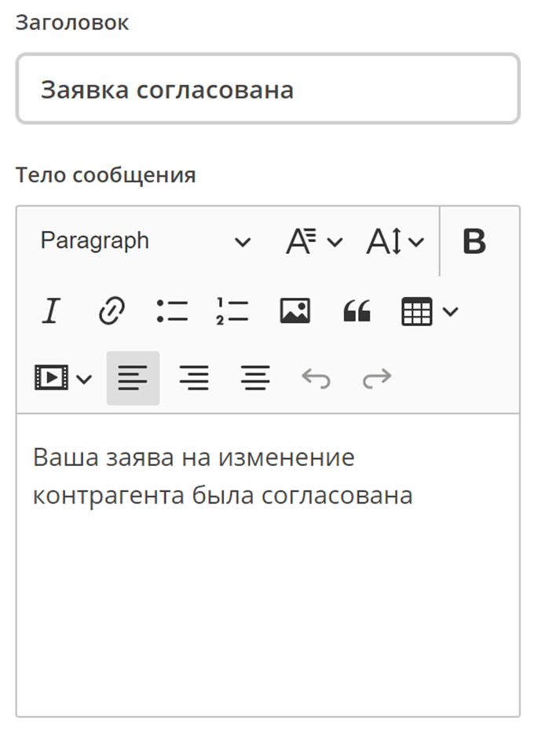The height and width of the screenshot is (734, 556).
Task: Open the font family dropdown
Action: tap(314, 241)
